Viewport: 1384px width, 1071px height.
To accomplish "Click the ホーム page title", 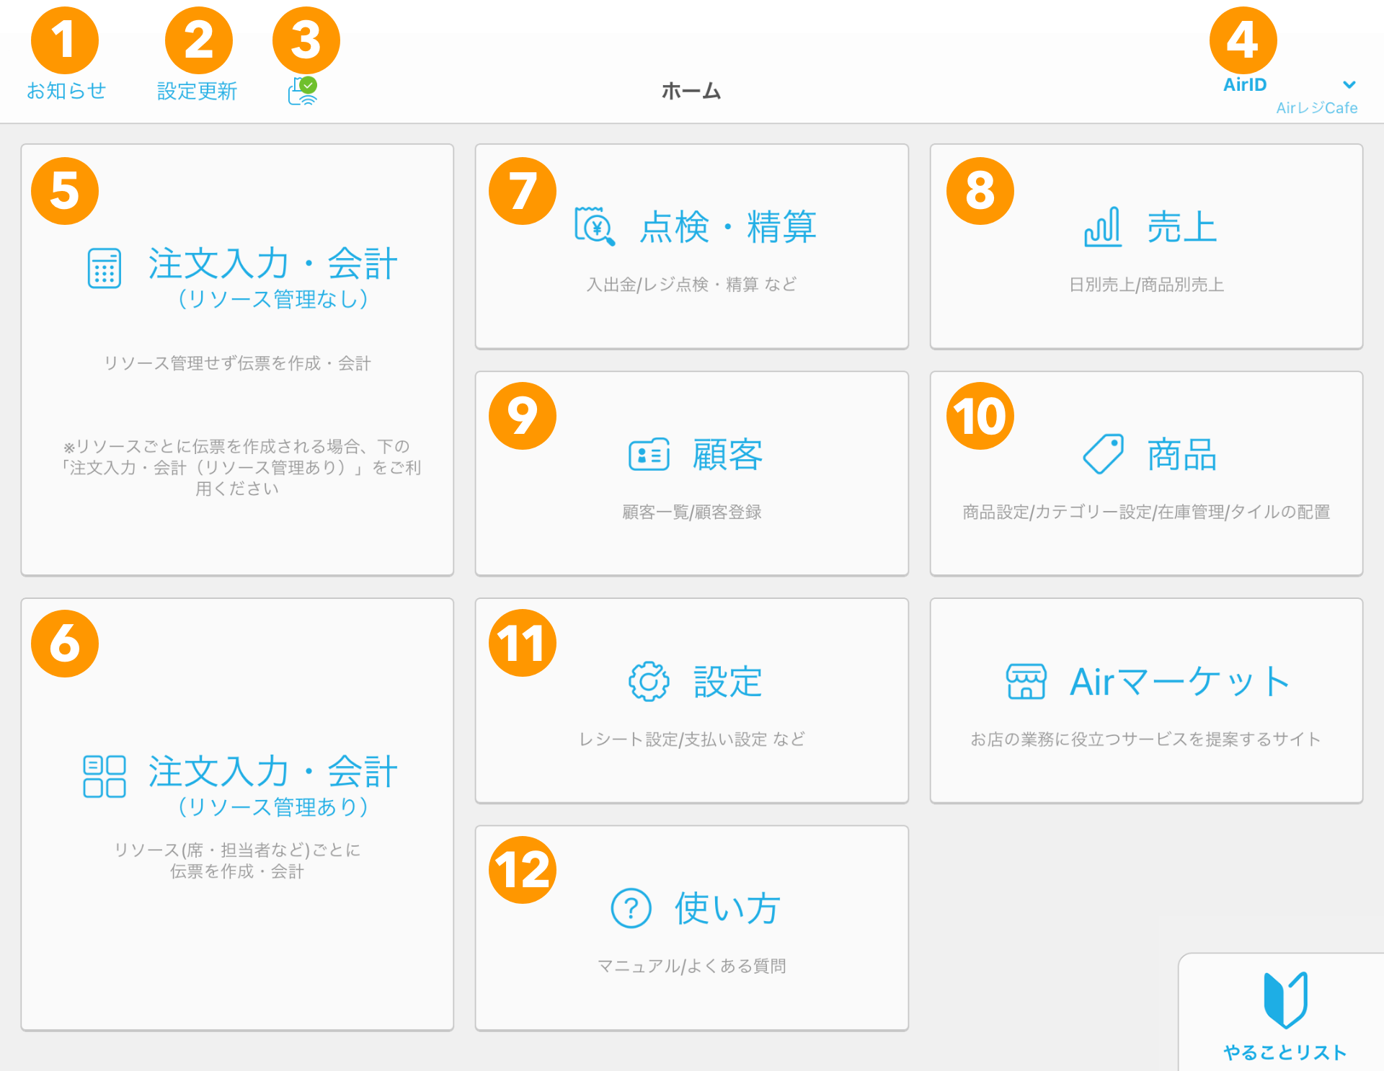I will click(691, 91).
